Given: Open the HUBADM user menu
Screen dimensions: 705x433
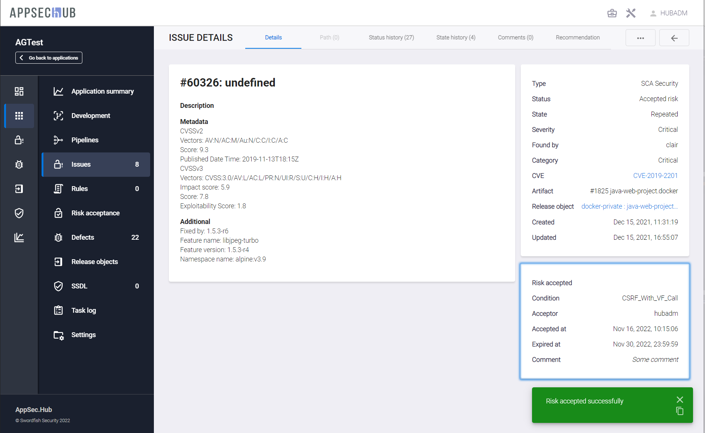Looking at the screenshot, I should click(669, 13).
